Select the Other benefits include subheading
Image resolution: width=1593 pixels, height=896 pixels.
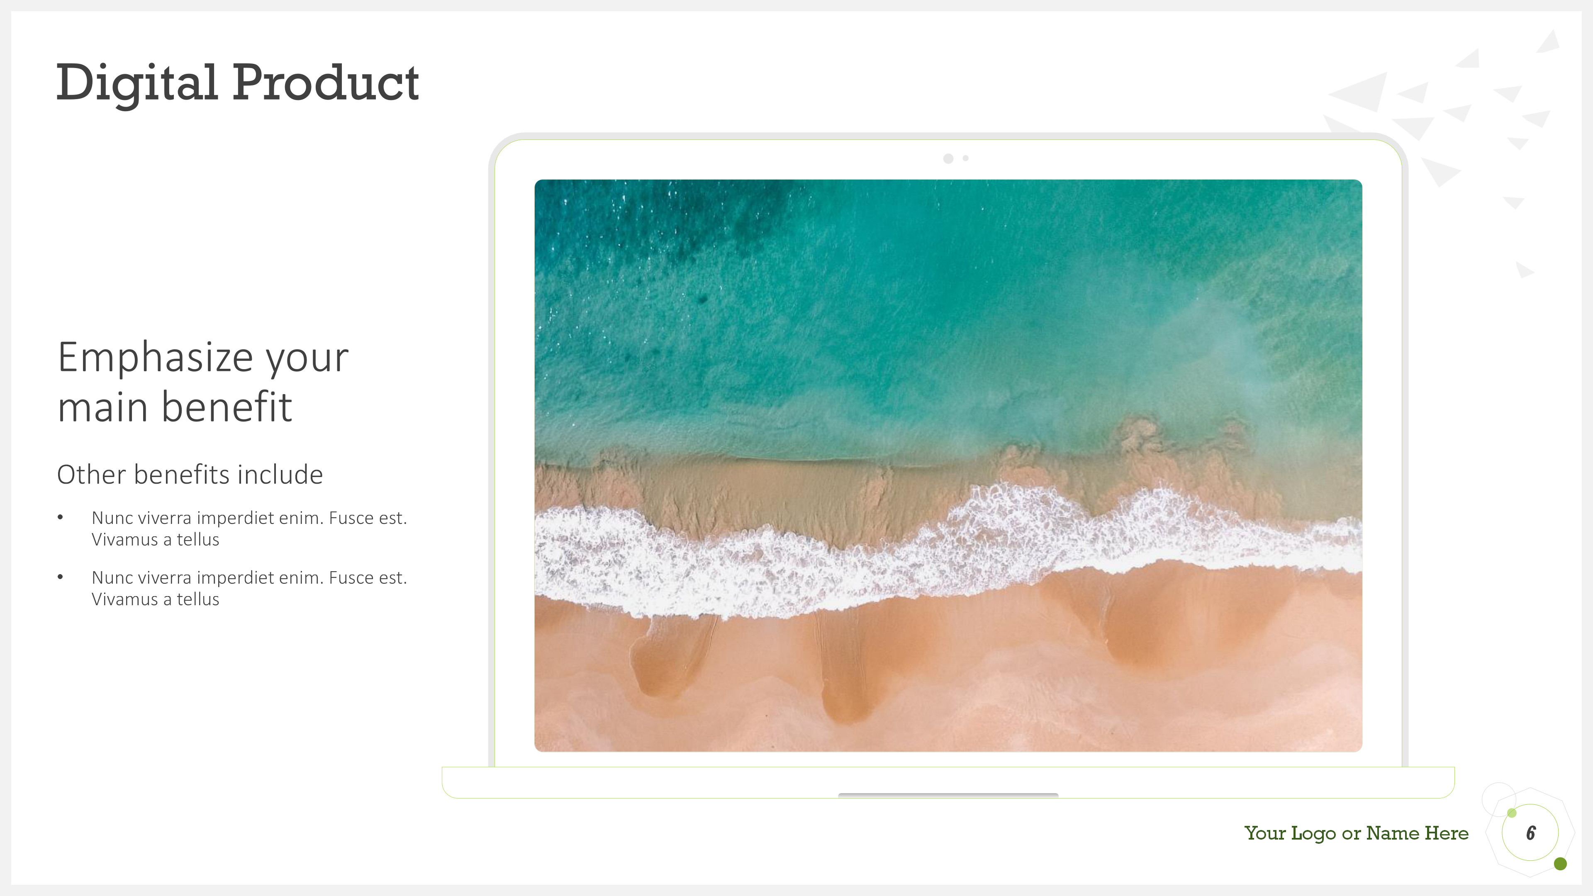(x=190, y=474)
